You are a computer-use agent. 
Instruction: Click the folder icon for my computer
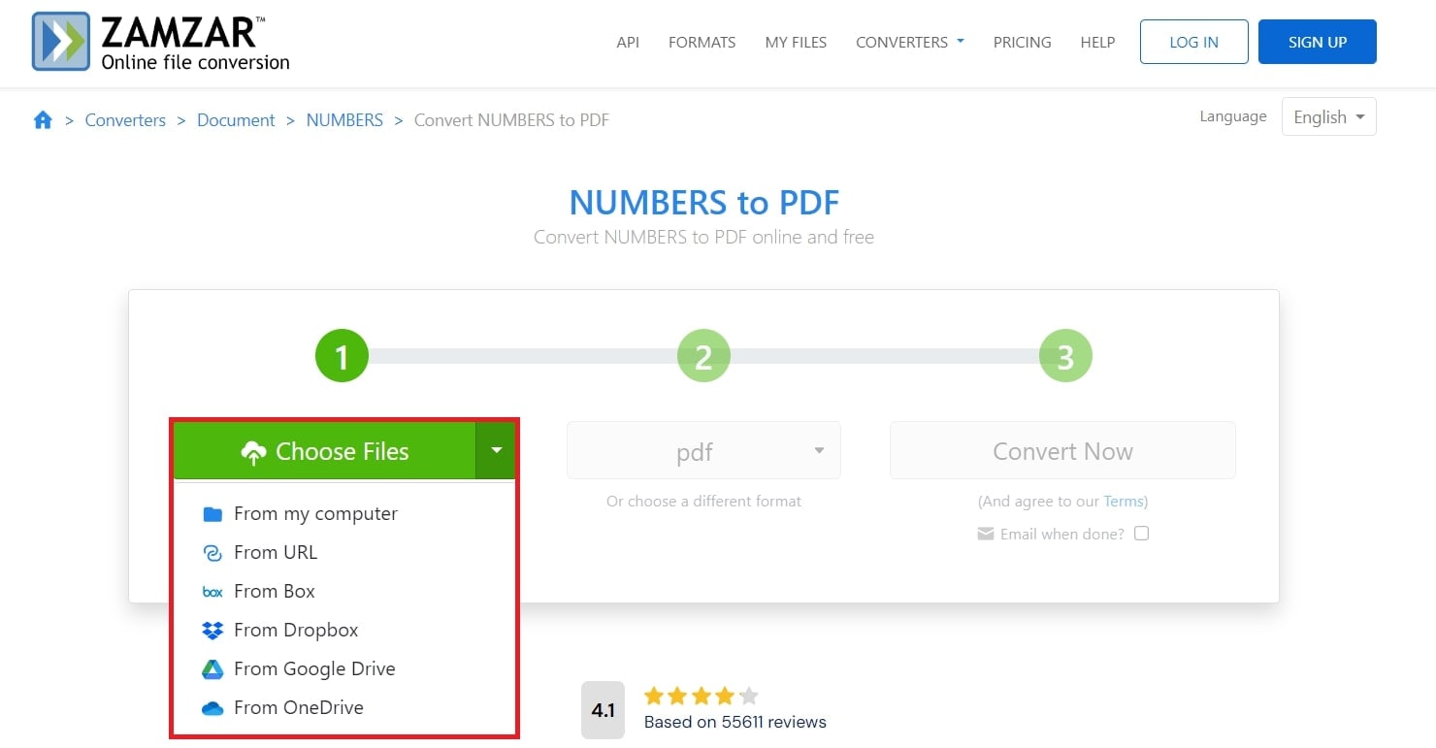click(x=212, y=514)
